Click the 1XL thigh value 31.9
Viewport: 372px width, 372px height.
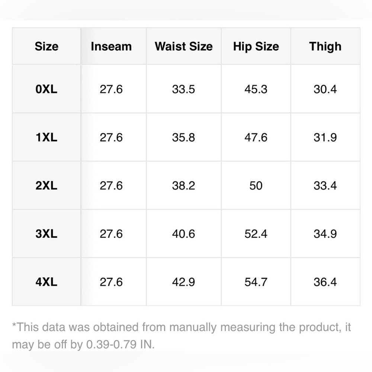pyautogui.click(x=325, y=137)
